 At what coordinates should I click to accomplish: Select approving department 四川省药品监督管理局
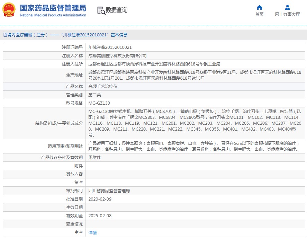(x=109, y=191)
